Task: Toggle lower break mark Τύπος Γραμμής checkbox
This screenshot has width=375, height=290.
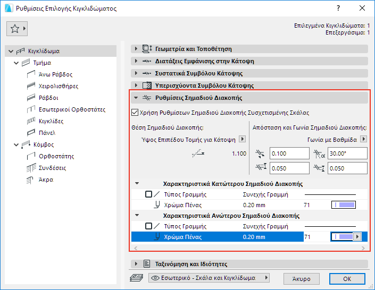Action: click(x=148, y=194)
